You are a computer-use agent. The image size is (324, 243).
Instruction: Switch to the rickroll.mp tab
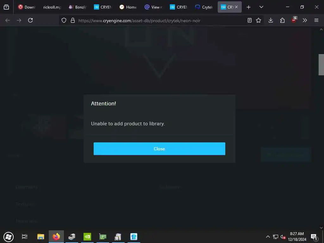coord(52,7)
